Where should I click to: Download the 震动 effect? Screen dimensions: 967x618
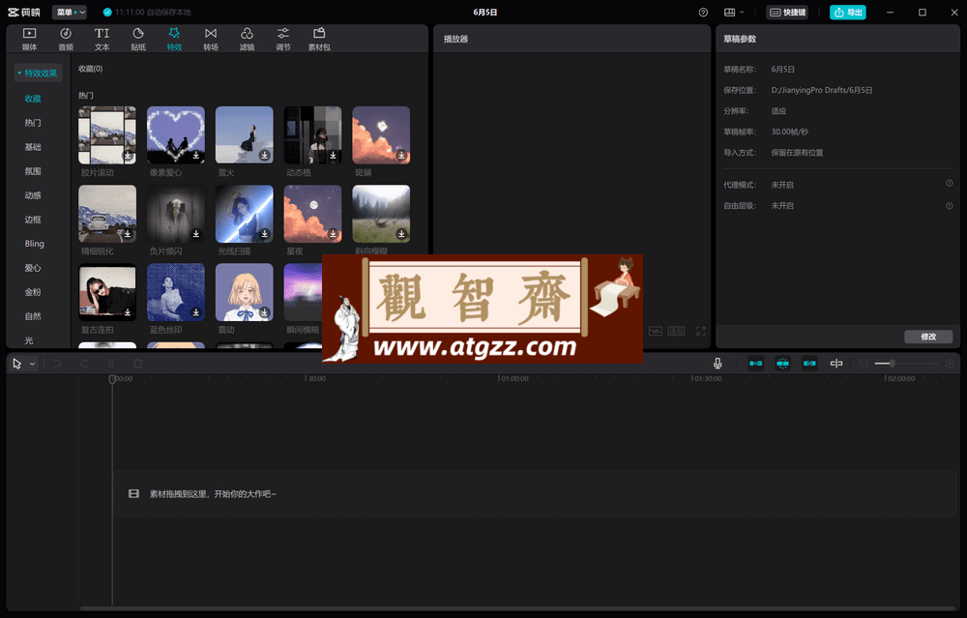point(265,312)
